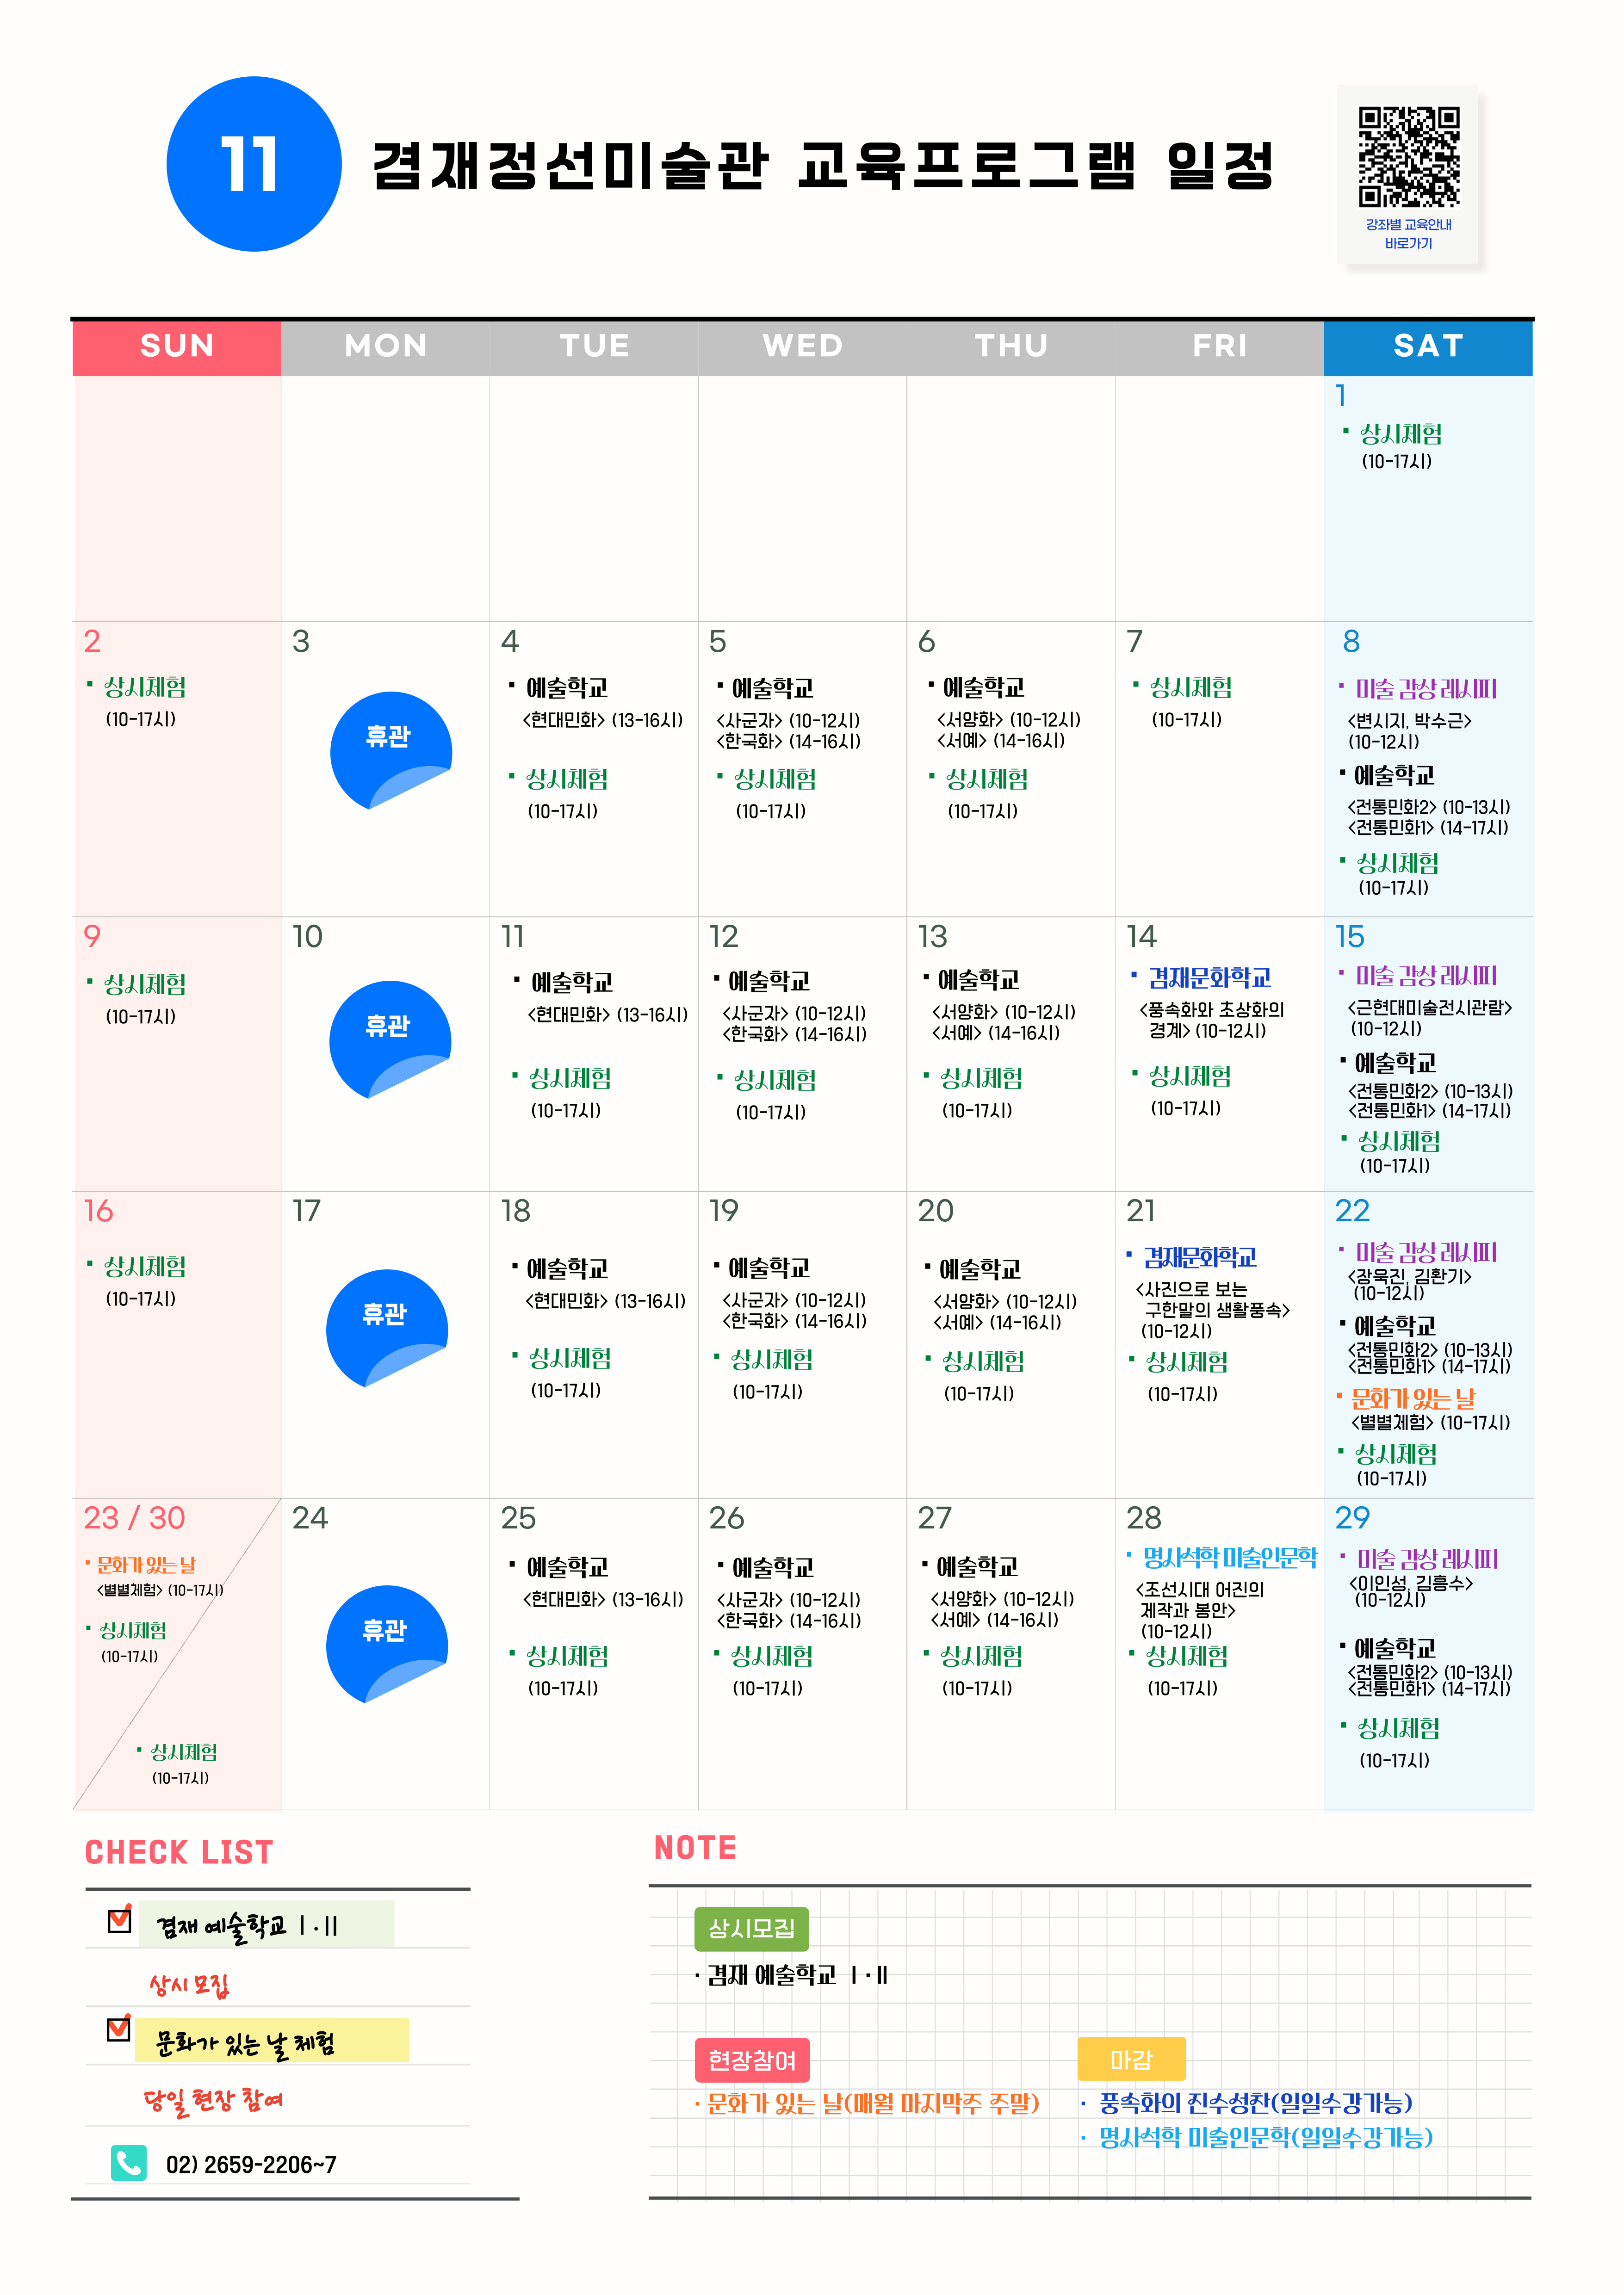Viewport: 1624px width, 2295px height.
Task: Select the WED column header
Action: pos(802,346)
